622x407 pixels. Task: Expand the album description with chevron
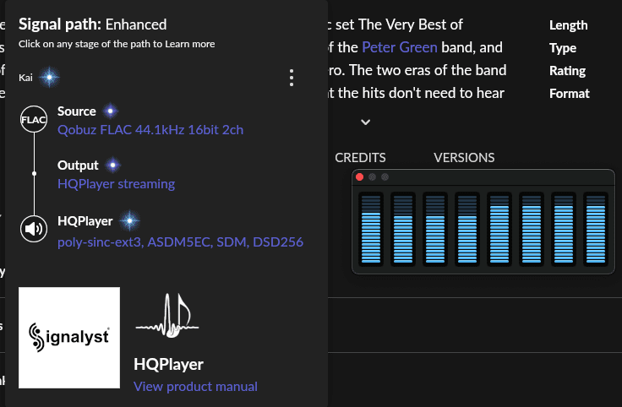point(365,122)
